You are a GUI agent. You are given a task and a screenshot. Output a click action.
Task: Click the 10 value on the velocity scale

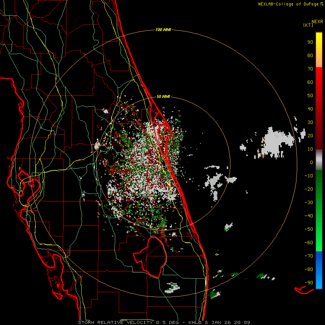point(310,149)
